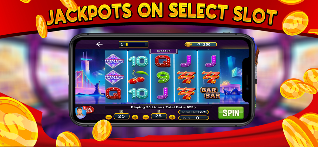Click the top BONUS diamond symbol
Viewport: 318px width, 147px height.
pyautogui.click(x=114, y=61)
